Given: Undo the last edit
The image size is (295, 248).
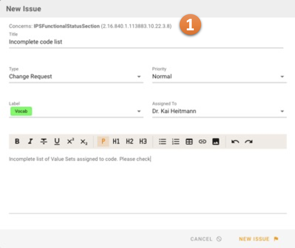Looking at the screenshot, I should pos(235,141).
